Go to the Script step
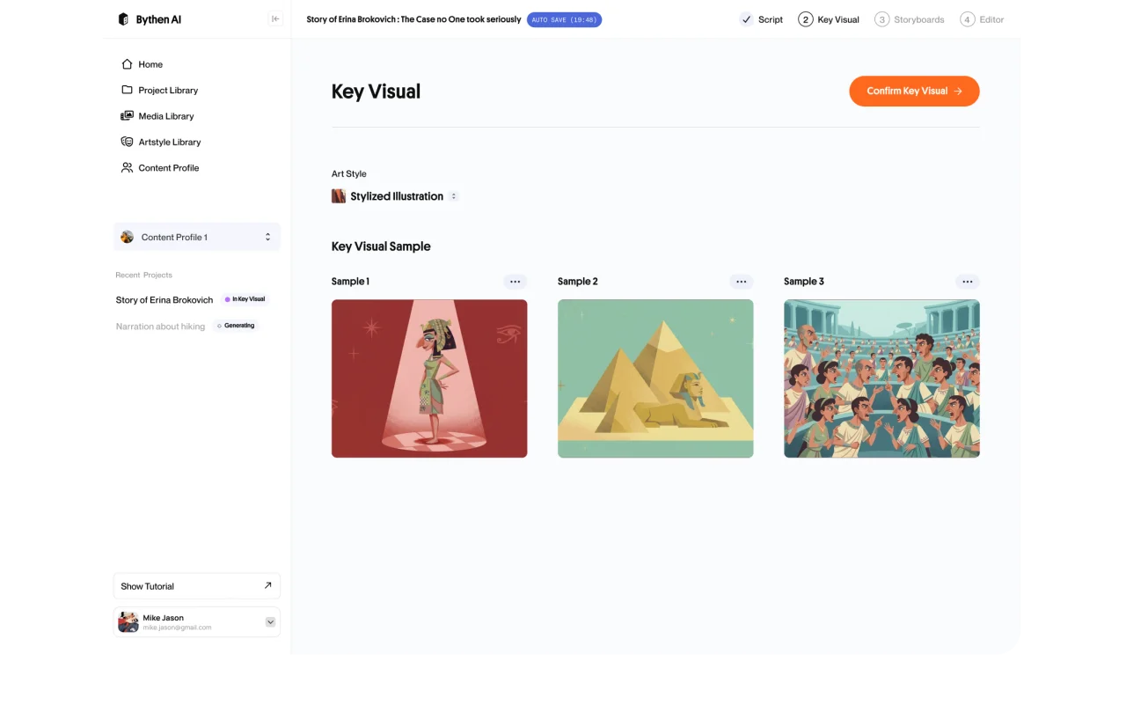 click(x=761, y=19)
